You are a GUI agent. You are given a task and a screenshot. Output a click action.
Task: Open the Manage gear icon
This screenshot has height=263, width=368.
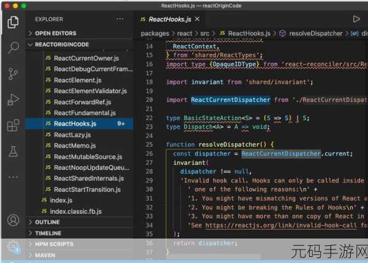pos(13,246)
